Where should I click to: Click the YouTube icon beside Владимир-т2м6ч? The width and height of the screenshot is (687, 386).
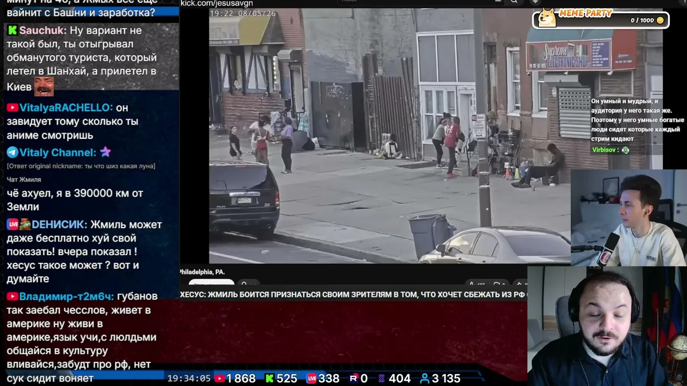[12, 296]
